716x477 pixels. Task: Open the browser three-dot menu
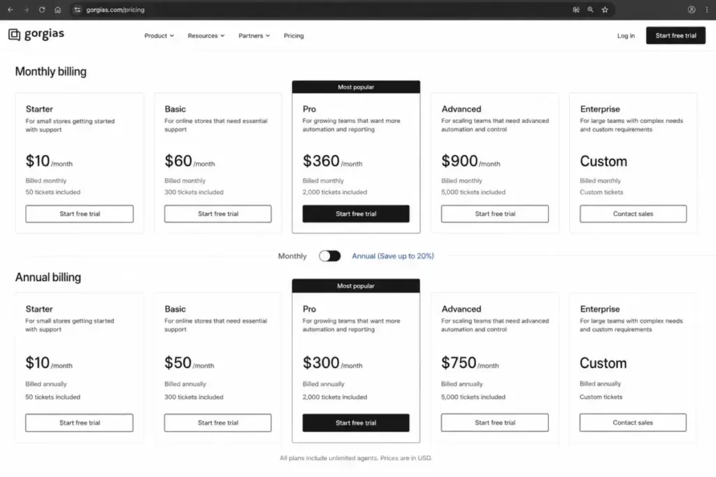(706, 10)
